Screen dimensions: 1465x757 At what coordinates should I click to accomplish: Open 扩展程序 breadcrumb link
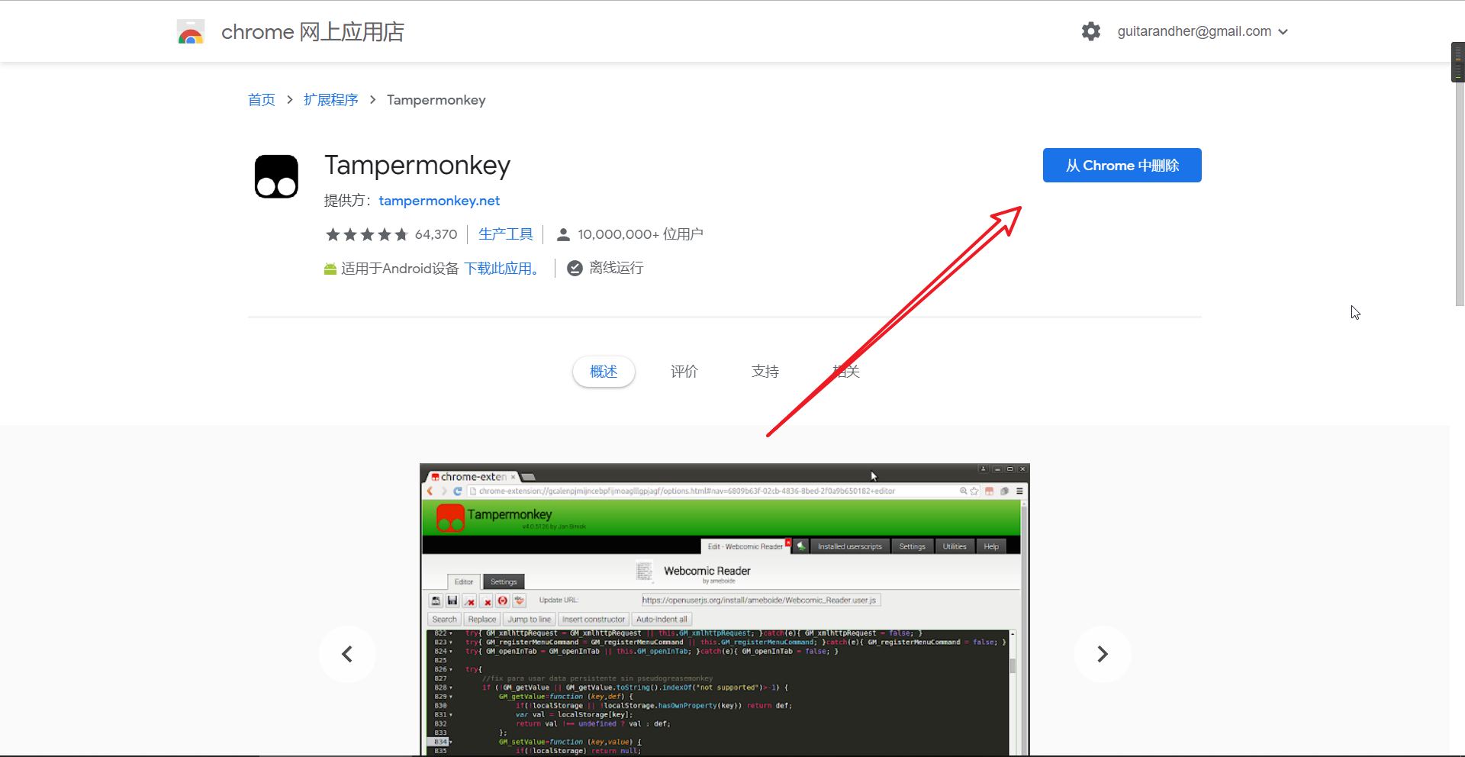coord(331,100)
